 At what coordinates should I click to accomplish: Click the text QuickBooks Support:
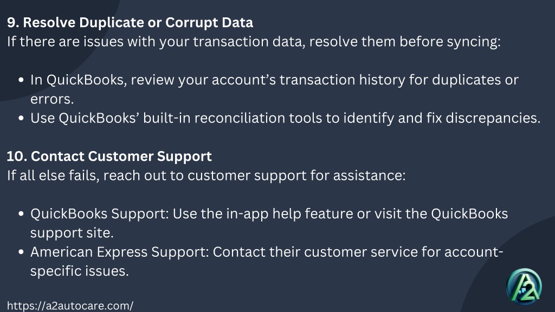coord(100,213)
